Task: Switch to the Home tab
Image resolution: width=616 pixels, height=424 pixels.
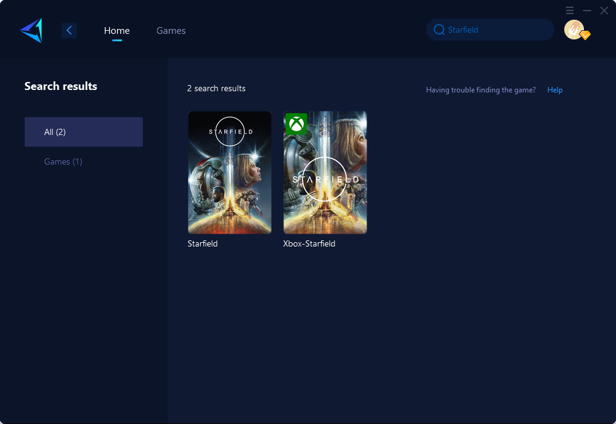Action: coord(116,30)
